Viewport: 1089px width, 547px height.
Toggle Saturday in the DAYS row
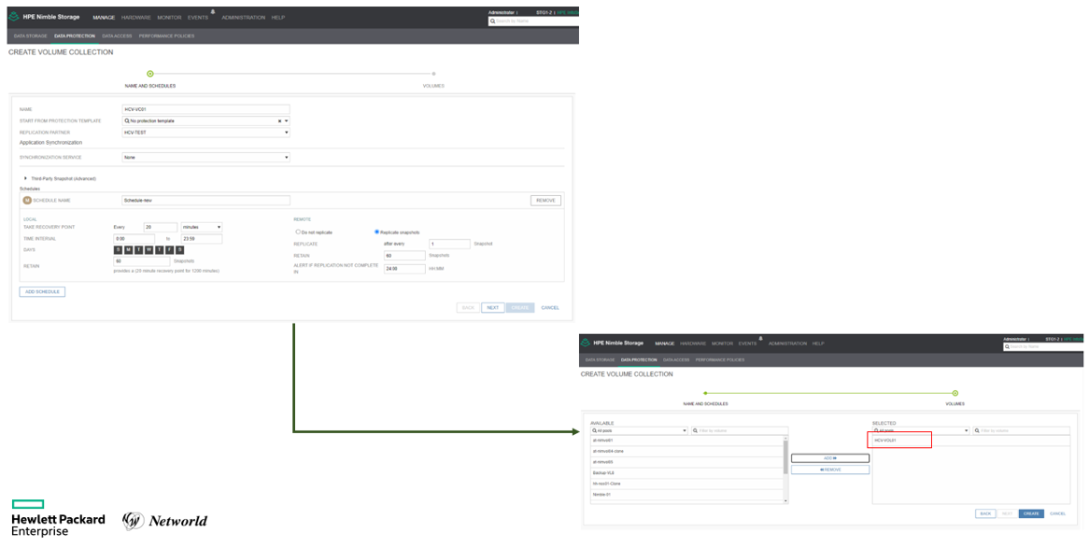click(x=180, y=250)
